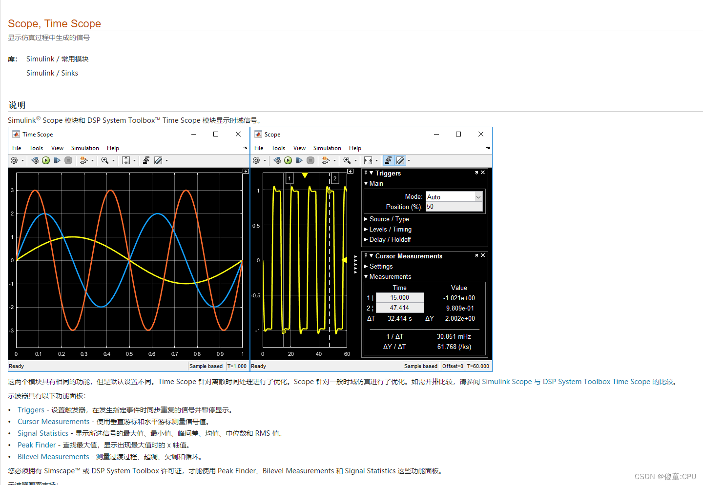
Task: Open the Triggers documentation link
Action: (x=31, y=410)
